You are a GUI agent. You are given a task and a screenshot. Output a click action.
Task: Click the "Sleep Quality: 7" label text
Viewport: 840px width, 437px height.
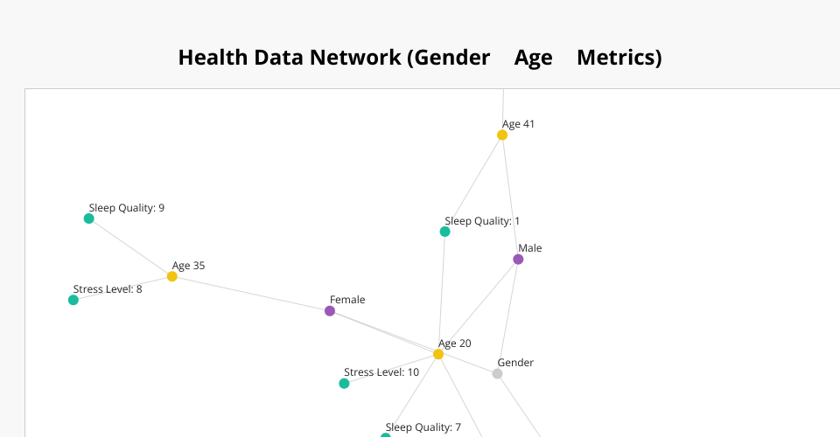pos(423,427)
